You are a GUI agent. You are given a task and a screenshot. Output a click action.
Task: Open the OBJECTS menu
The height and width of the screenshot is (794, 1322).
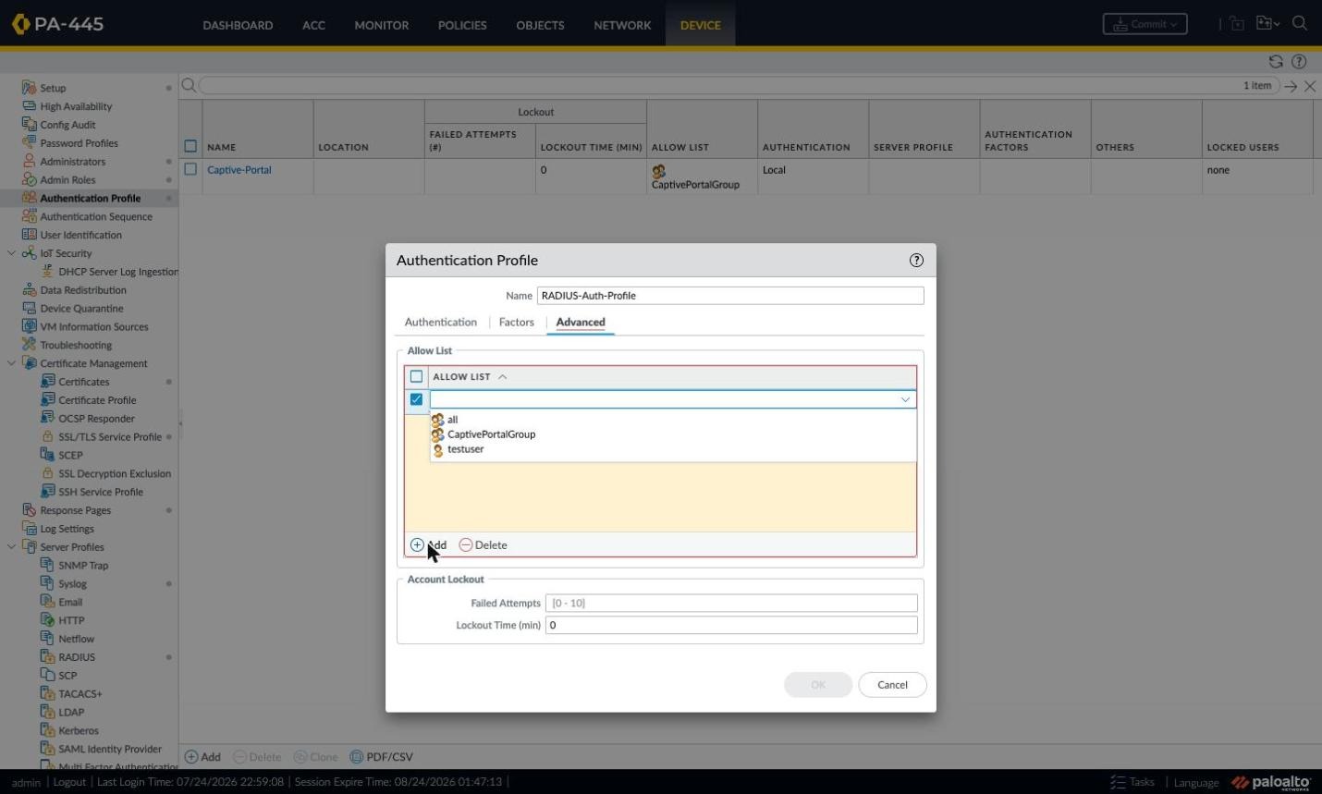(x=540, y=25)
